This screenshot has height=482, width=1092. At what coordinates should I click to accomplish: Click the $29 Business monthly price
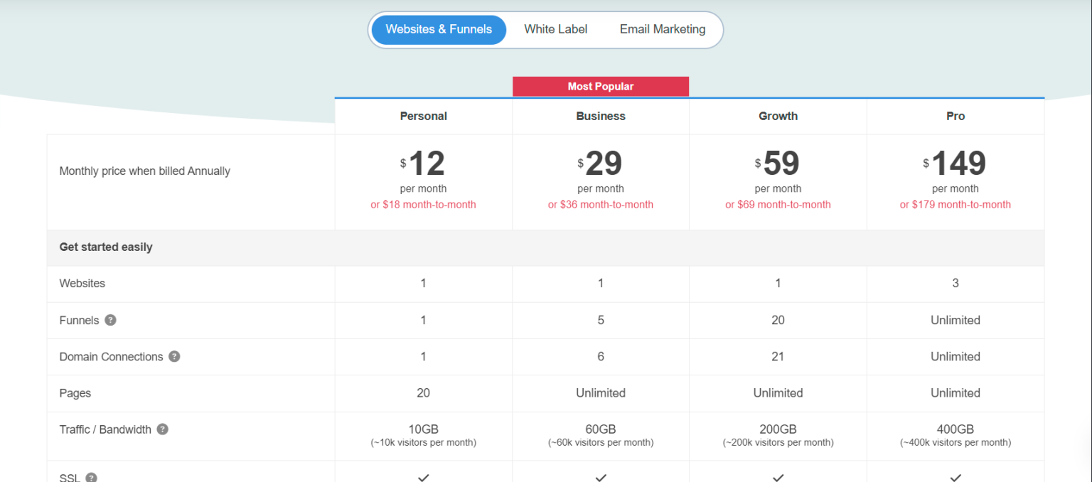(x=601, y=164)
